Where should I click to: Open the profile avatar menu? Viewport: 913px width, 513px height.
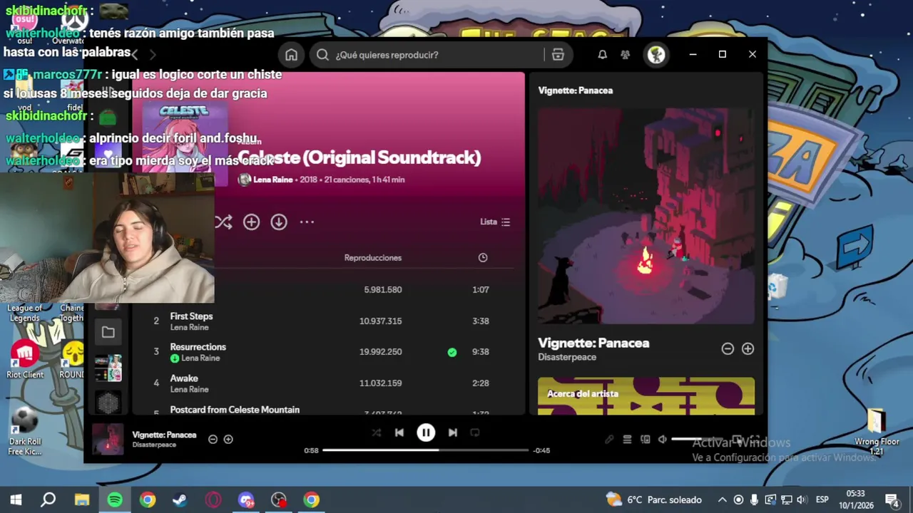pyautogui.click(x=656, y=55)
